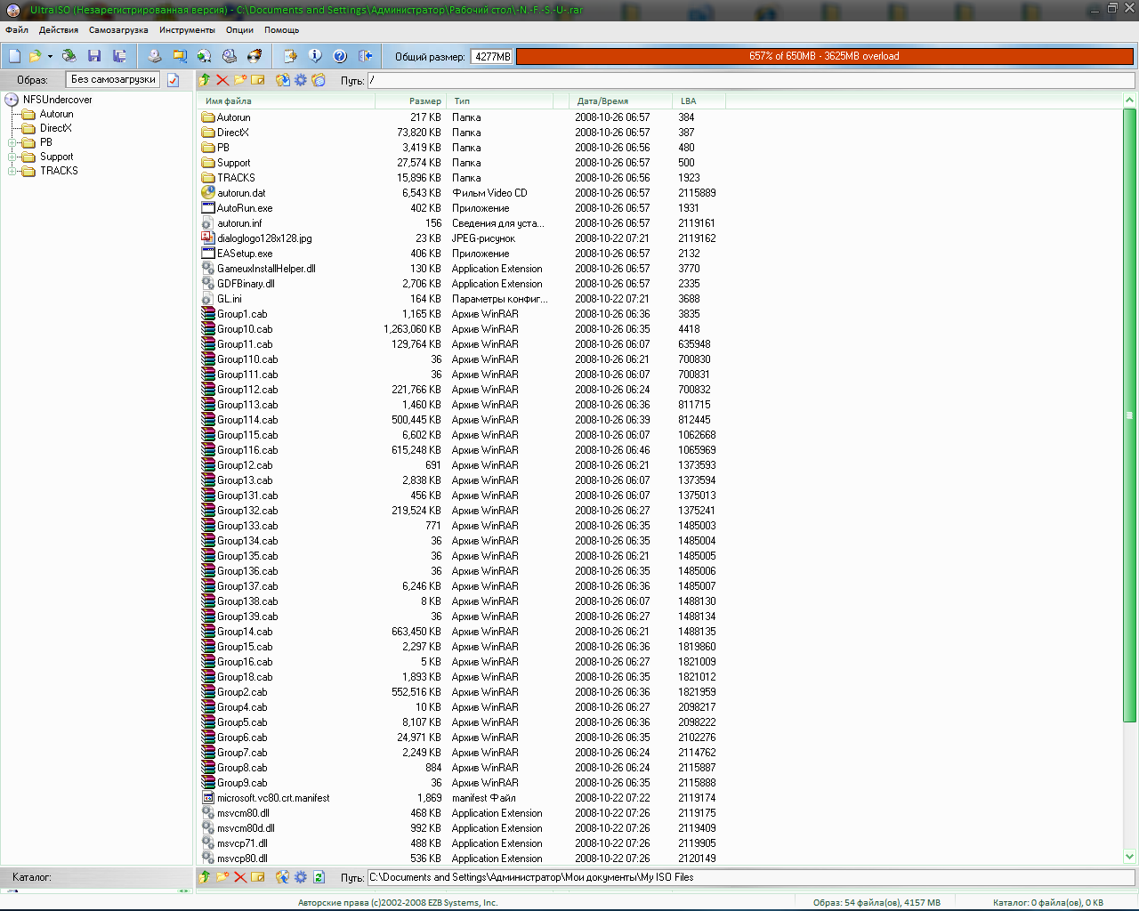1139x911 pixels.
Task: Click the gear Properties icon in image pane
Action: pyautogui.click(x=301, y=80)
